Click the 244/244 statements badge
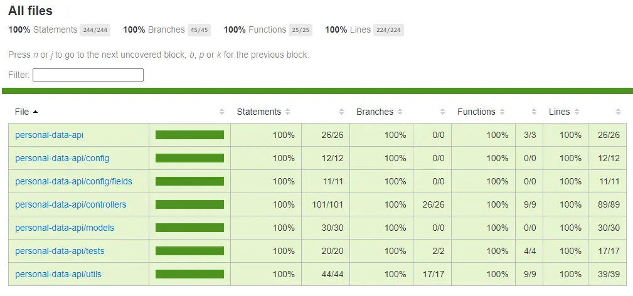Screen dimensions: 633x296 [x=95, y=30]
